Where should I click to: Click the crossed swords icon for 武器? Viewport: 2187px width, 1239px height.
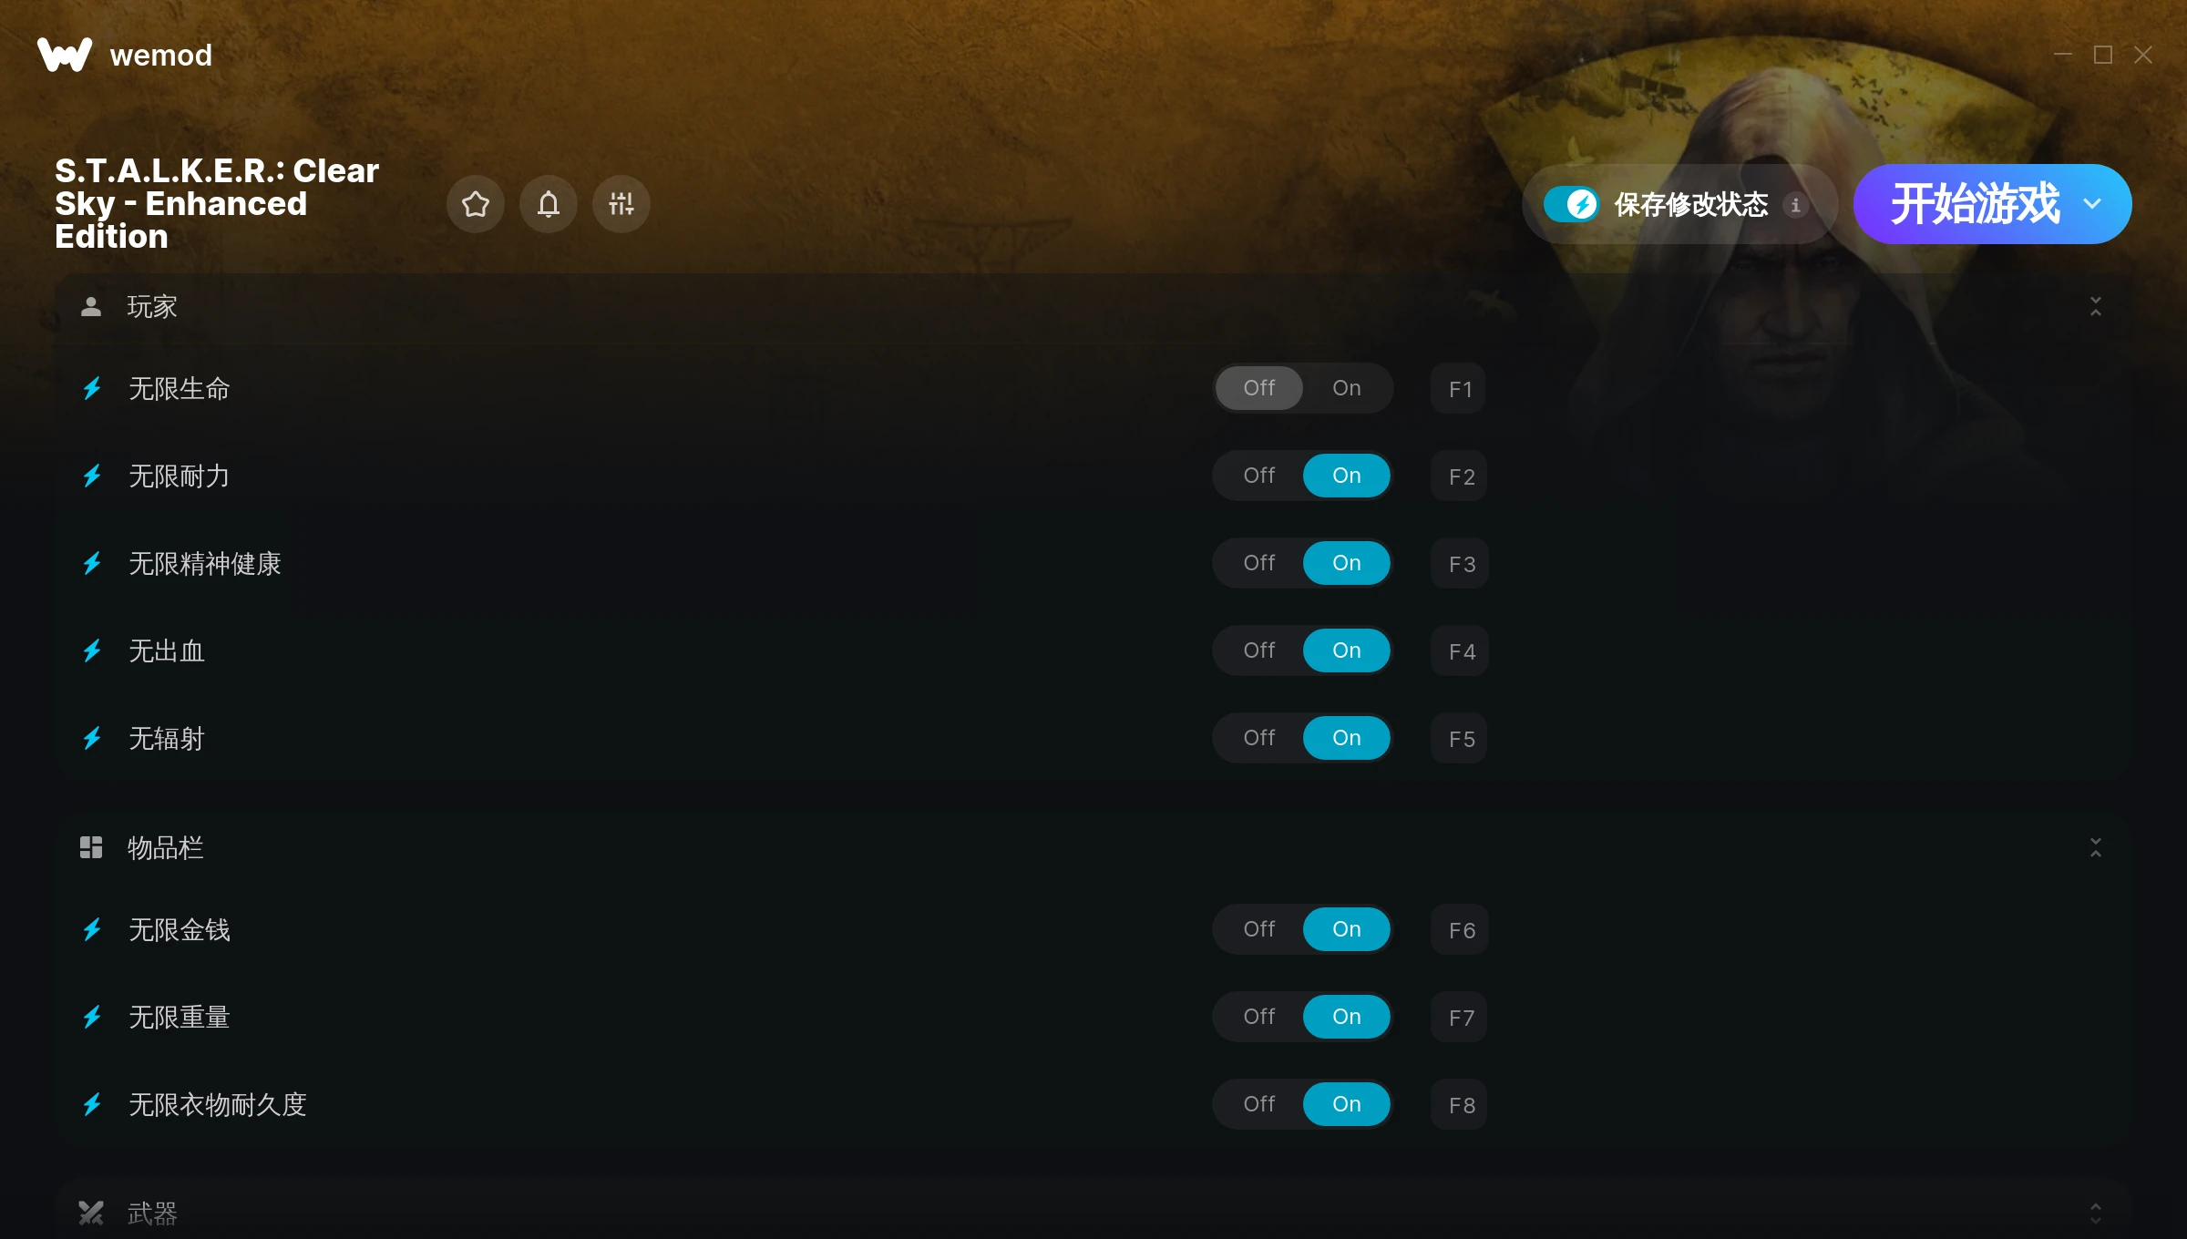(91, 1213)
